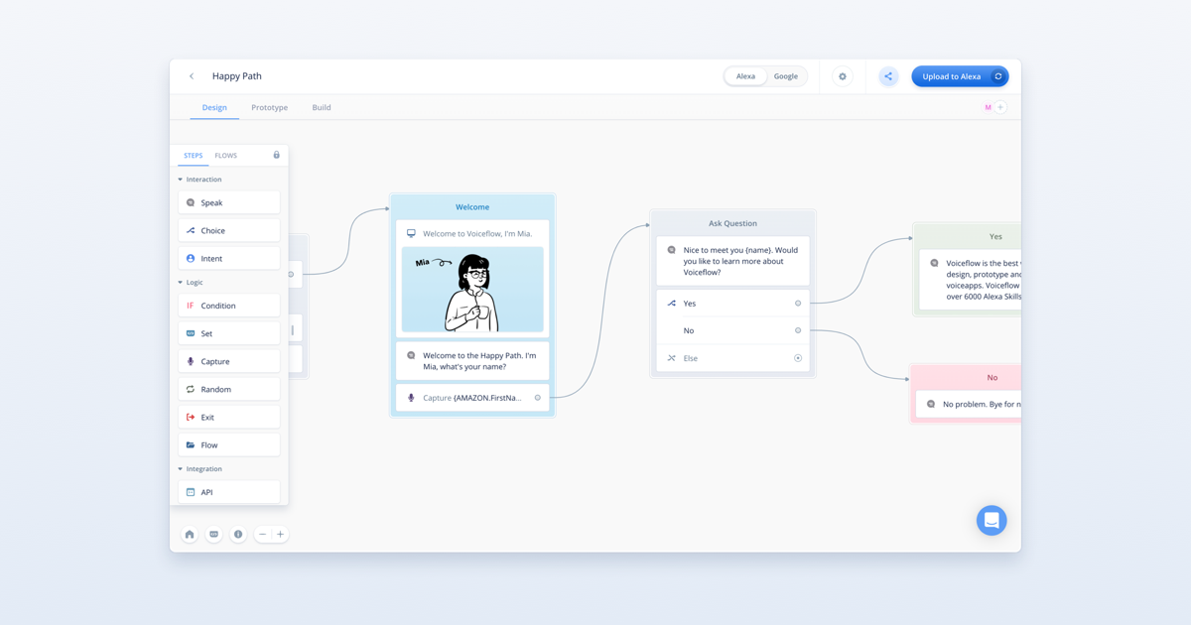1191x625 pixels.
Task: Collapse the Interaction section
Action: point(180,180)
